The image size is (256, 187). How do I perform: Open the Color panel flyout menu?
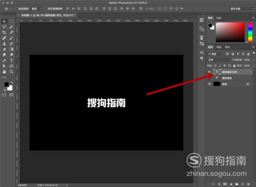253,18
